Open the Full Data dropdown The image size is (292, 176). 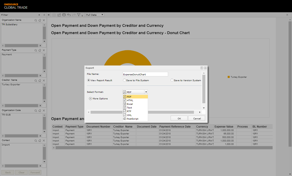point(95,15)
